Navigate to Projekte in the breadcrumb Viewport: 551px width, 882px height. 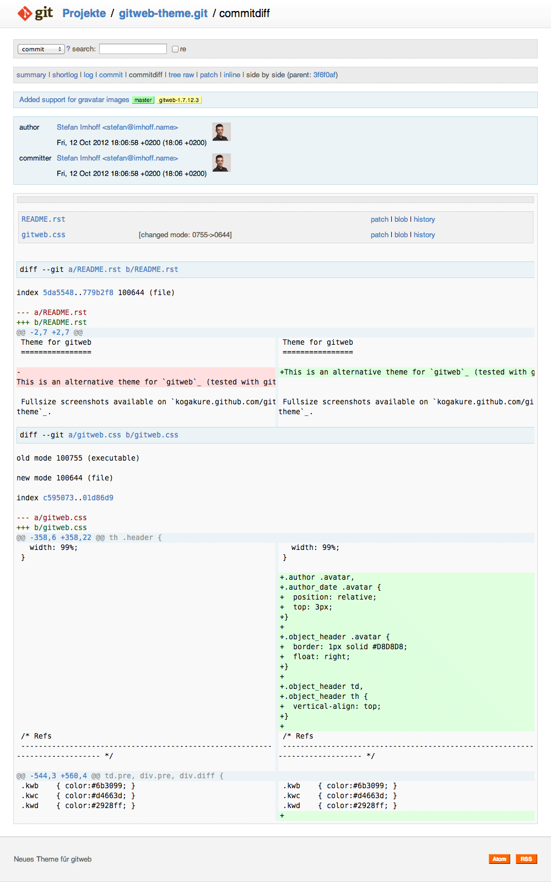coord(84,13)
